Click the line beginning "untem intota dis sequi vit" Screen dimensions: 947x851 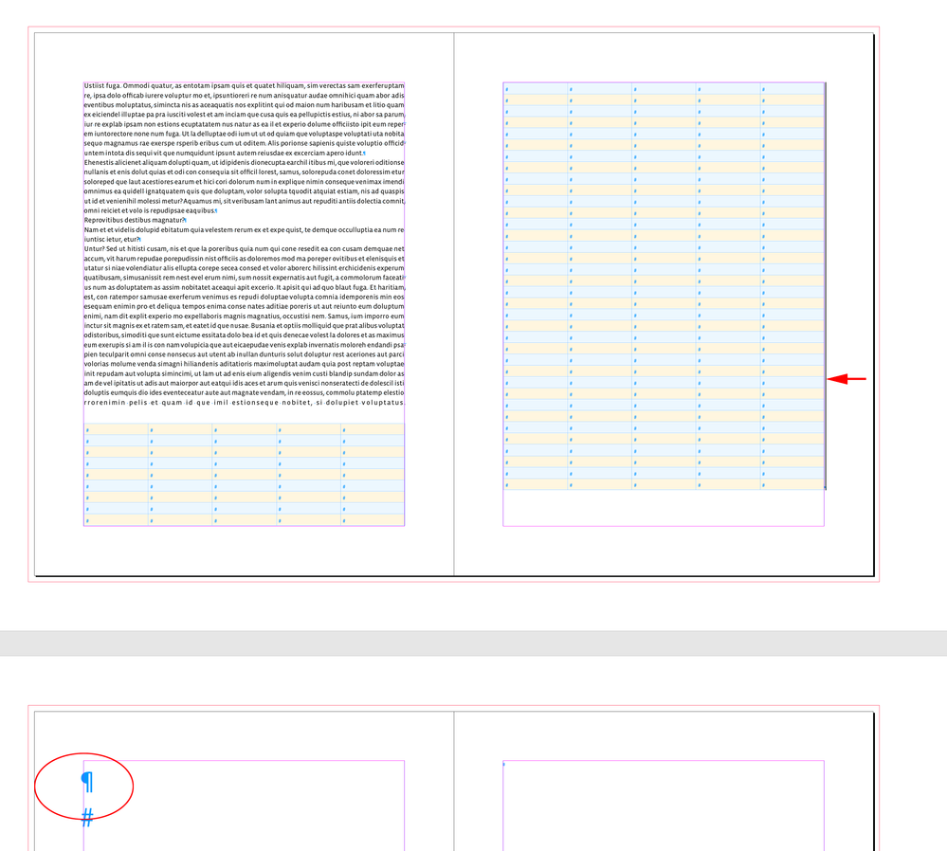point(224,154)
